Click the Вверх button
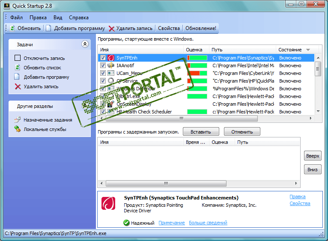 pyautogui.click(x=313, y=156)
